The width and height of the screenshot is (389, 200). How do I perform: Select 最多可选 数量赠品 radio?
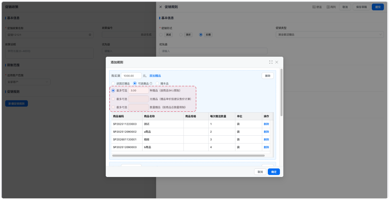click(113, 107)
